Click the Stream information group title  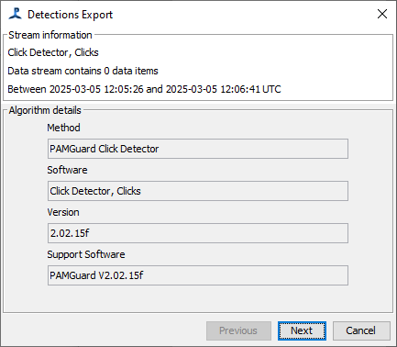click(x=50, y=35)
